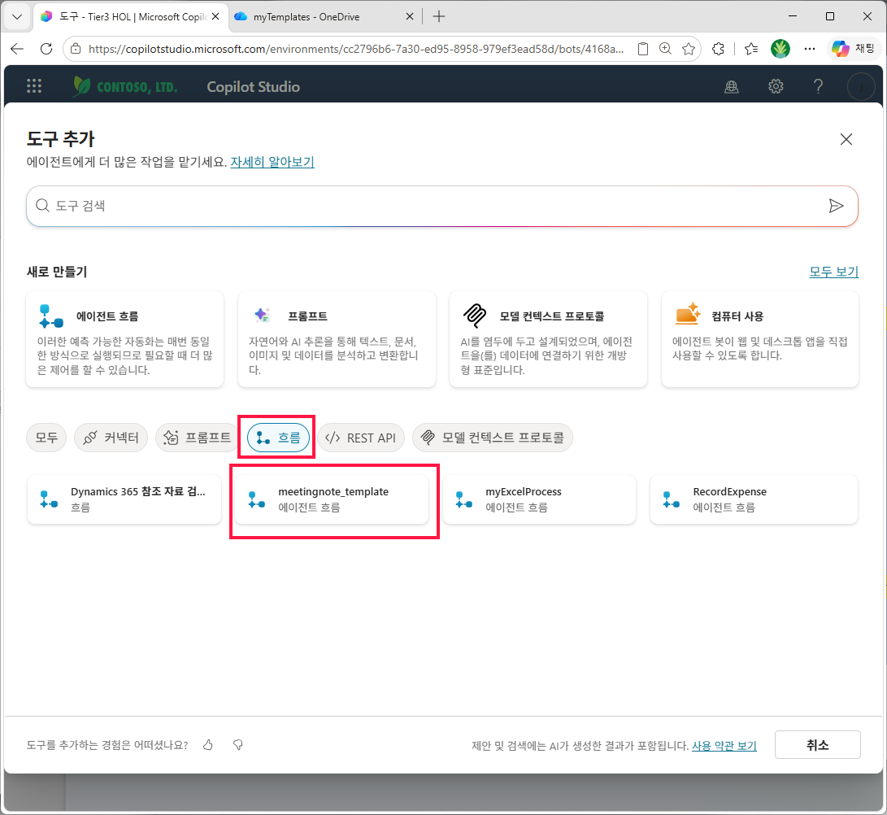Click the Copilot Studio title
The width and height of the screenshot is (887, 815).
click(x=254, y=86)
